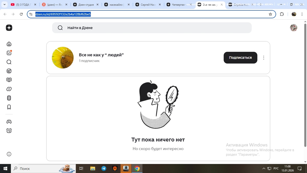Open Chrome from the taskbar

[137, 168]
